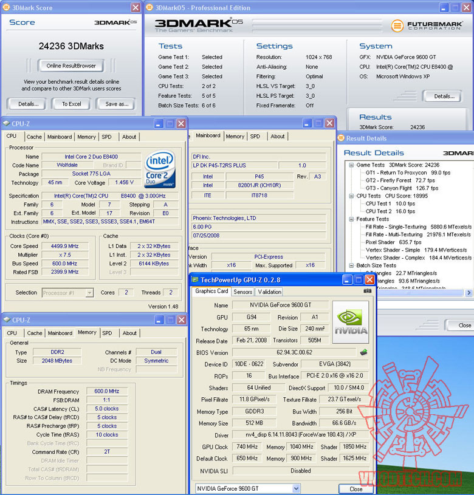Click the 3DMark Score title bar icon

[x=6, y=7]
